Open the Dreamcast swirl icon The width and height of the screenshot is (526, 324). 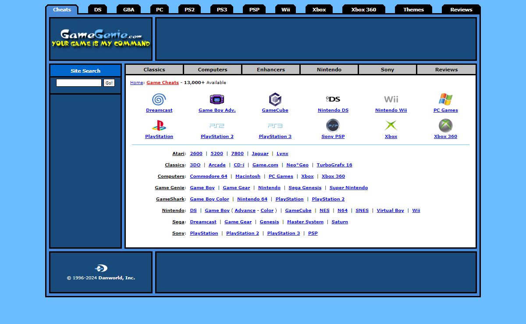159,99
